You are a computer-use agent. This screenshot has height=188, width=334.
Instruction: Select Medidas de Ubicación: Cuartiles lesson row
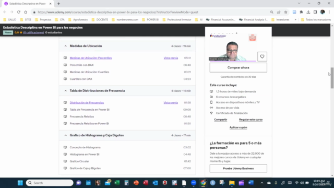pyautogui.click(x=127, y=72)
